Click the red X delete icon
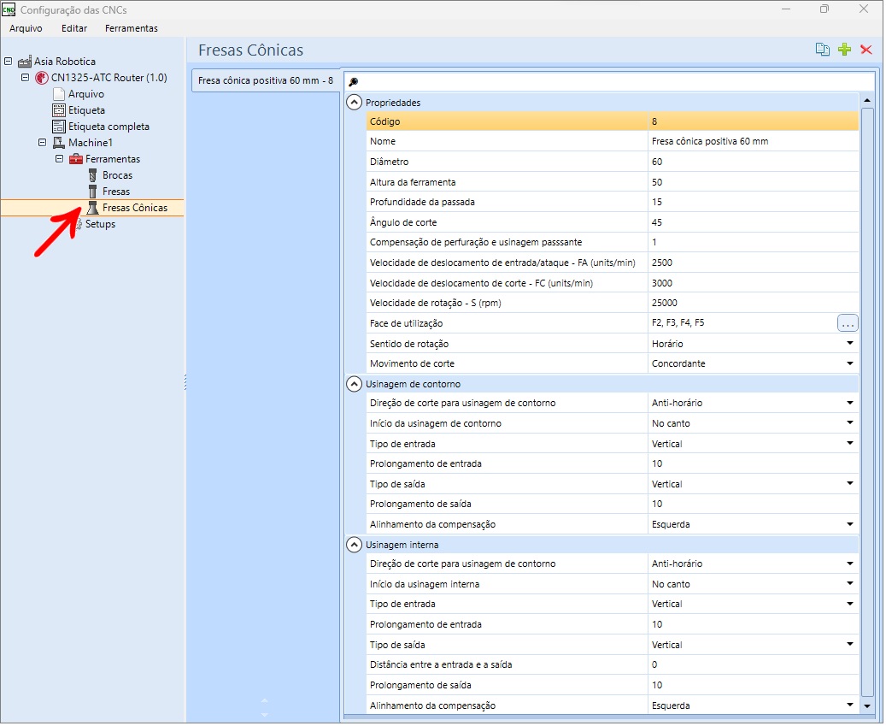The width and height of the screenshot is (886, 726). tap(866, 50)
